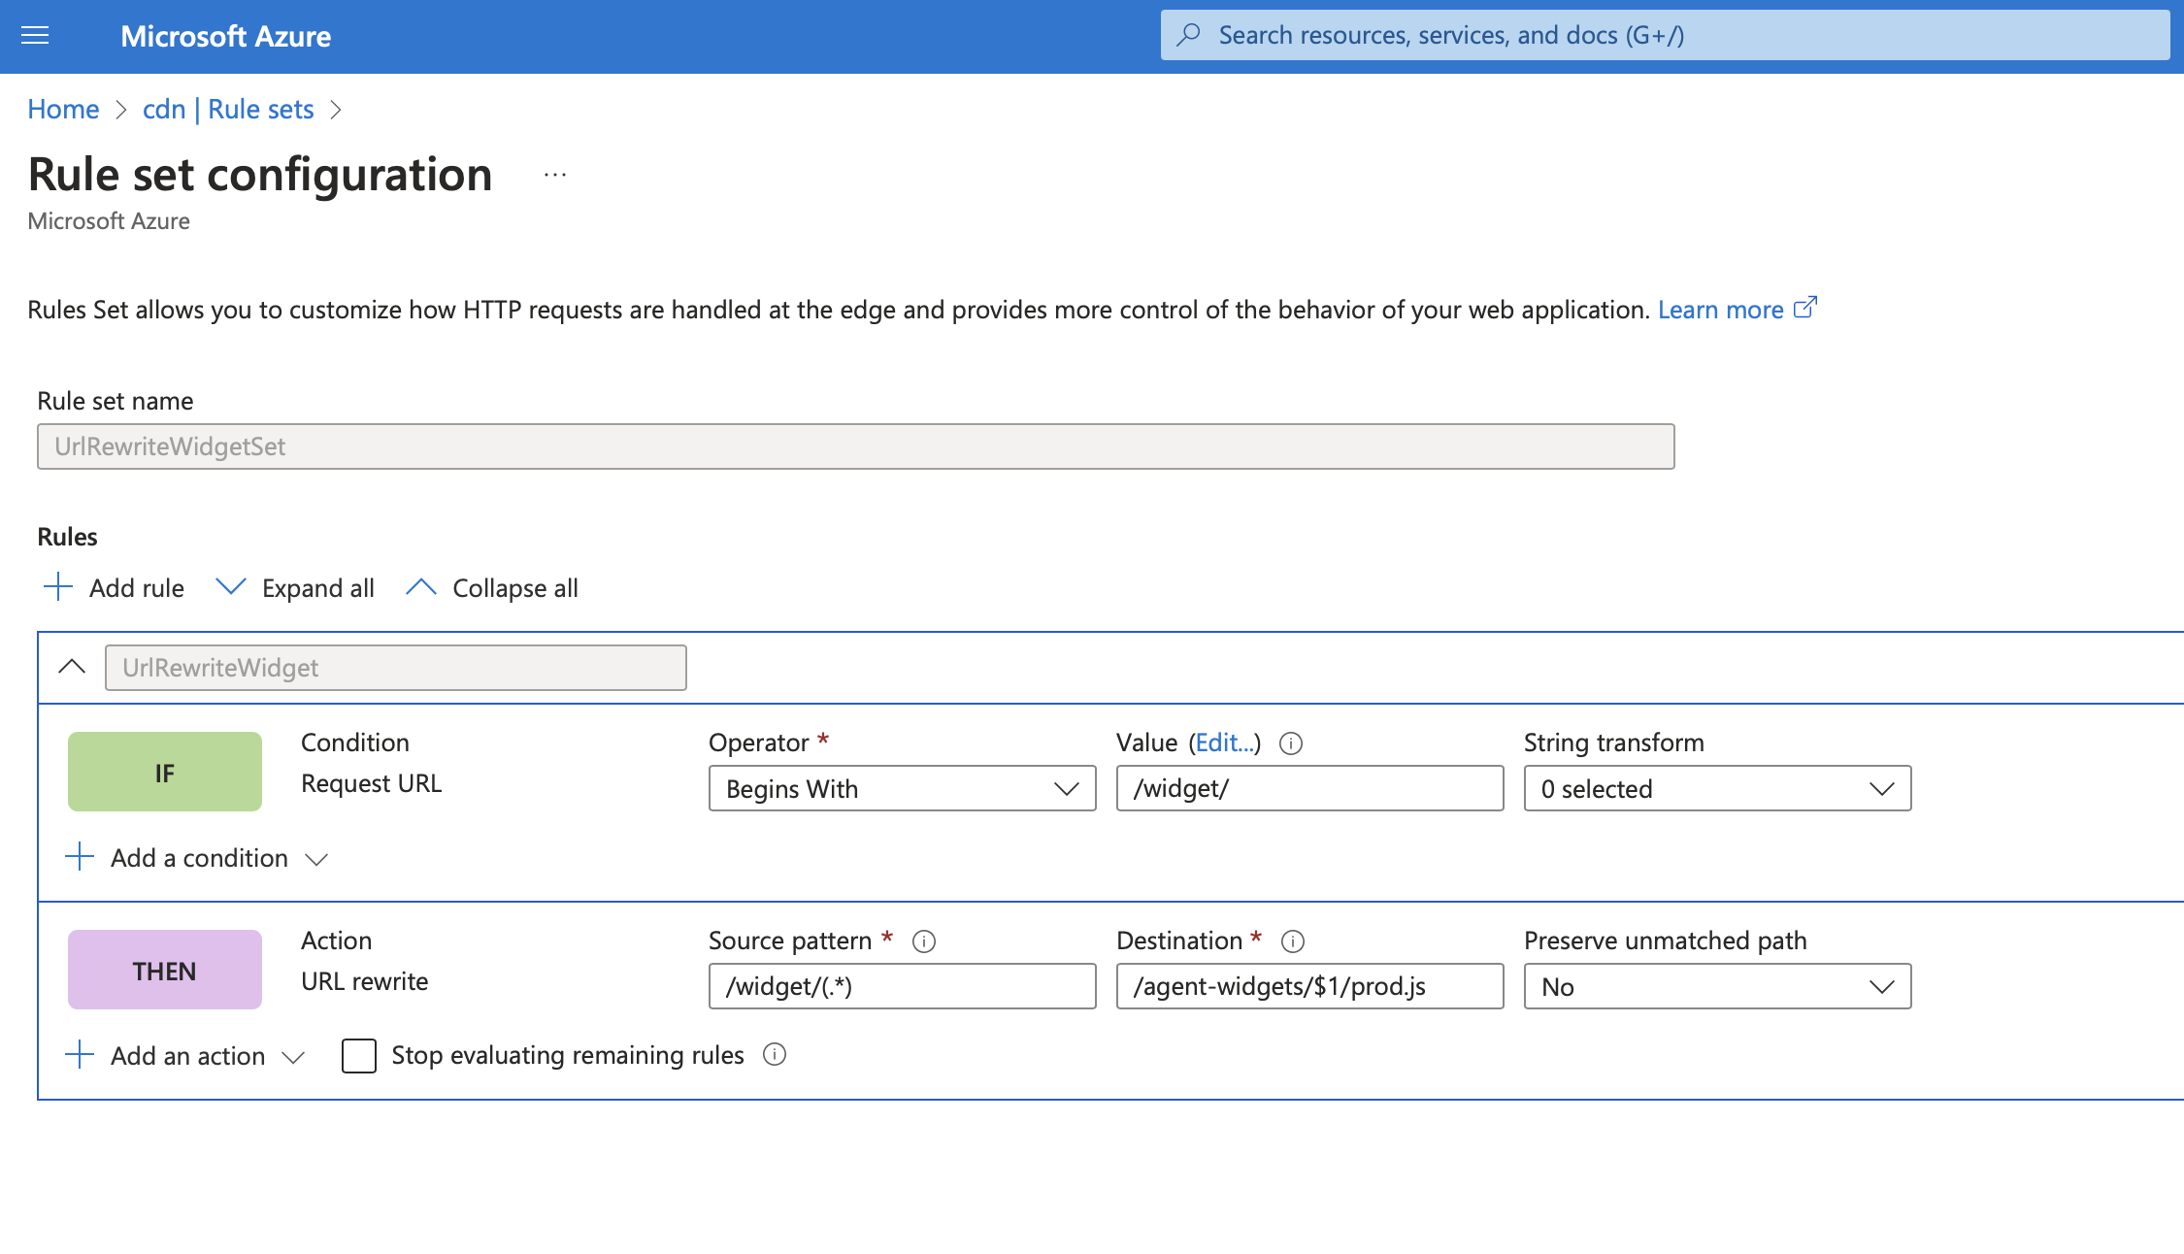2184x1254 pixels.
Task: Show info tooltip for Value
Action: [x=1291, y=743]
